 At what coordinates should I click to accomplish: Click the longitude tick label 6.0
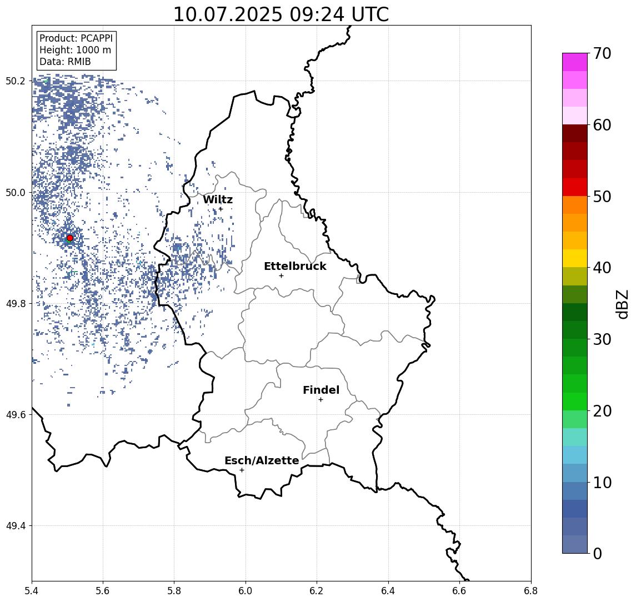tap(246, 591)
